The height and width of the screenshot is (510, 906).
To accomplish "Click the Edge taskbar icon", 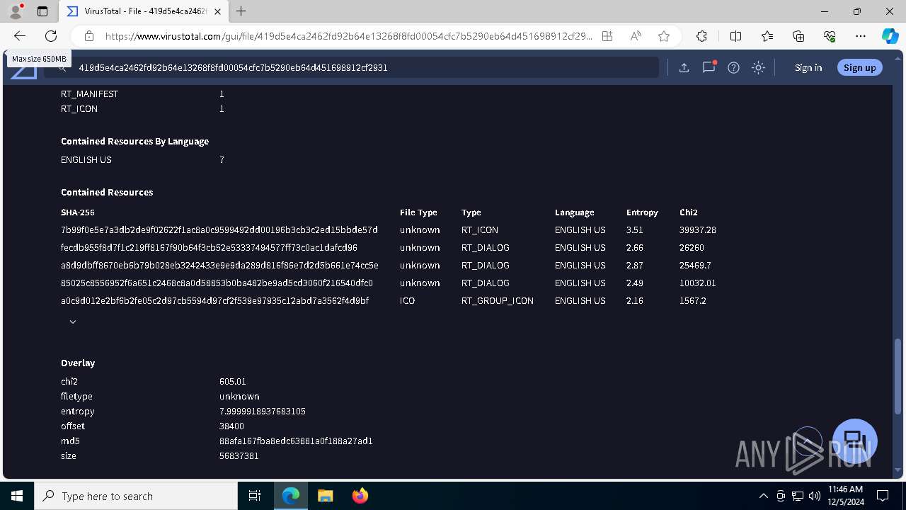I will click(x=291, y=496).
